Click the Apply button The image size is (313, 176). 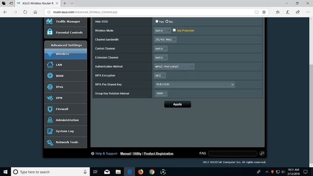coord(178,104)
